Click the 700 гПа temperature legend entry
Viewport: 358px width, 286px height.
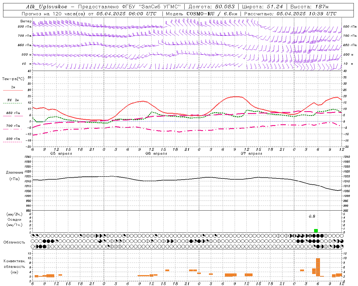[x=13, y=126]
